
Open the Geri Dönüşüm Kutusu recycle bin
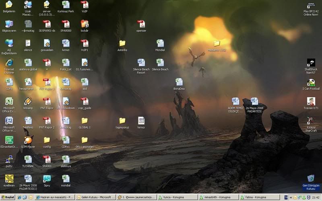coord(311,178)
